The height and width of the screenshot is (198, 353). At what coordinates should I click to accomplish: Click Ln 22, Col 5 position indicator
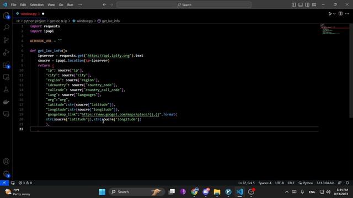pyautogui.click(x=247, y=183)
